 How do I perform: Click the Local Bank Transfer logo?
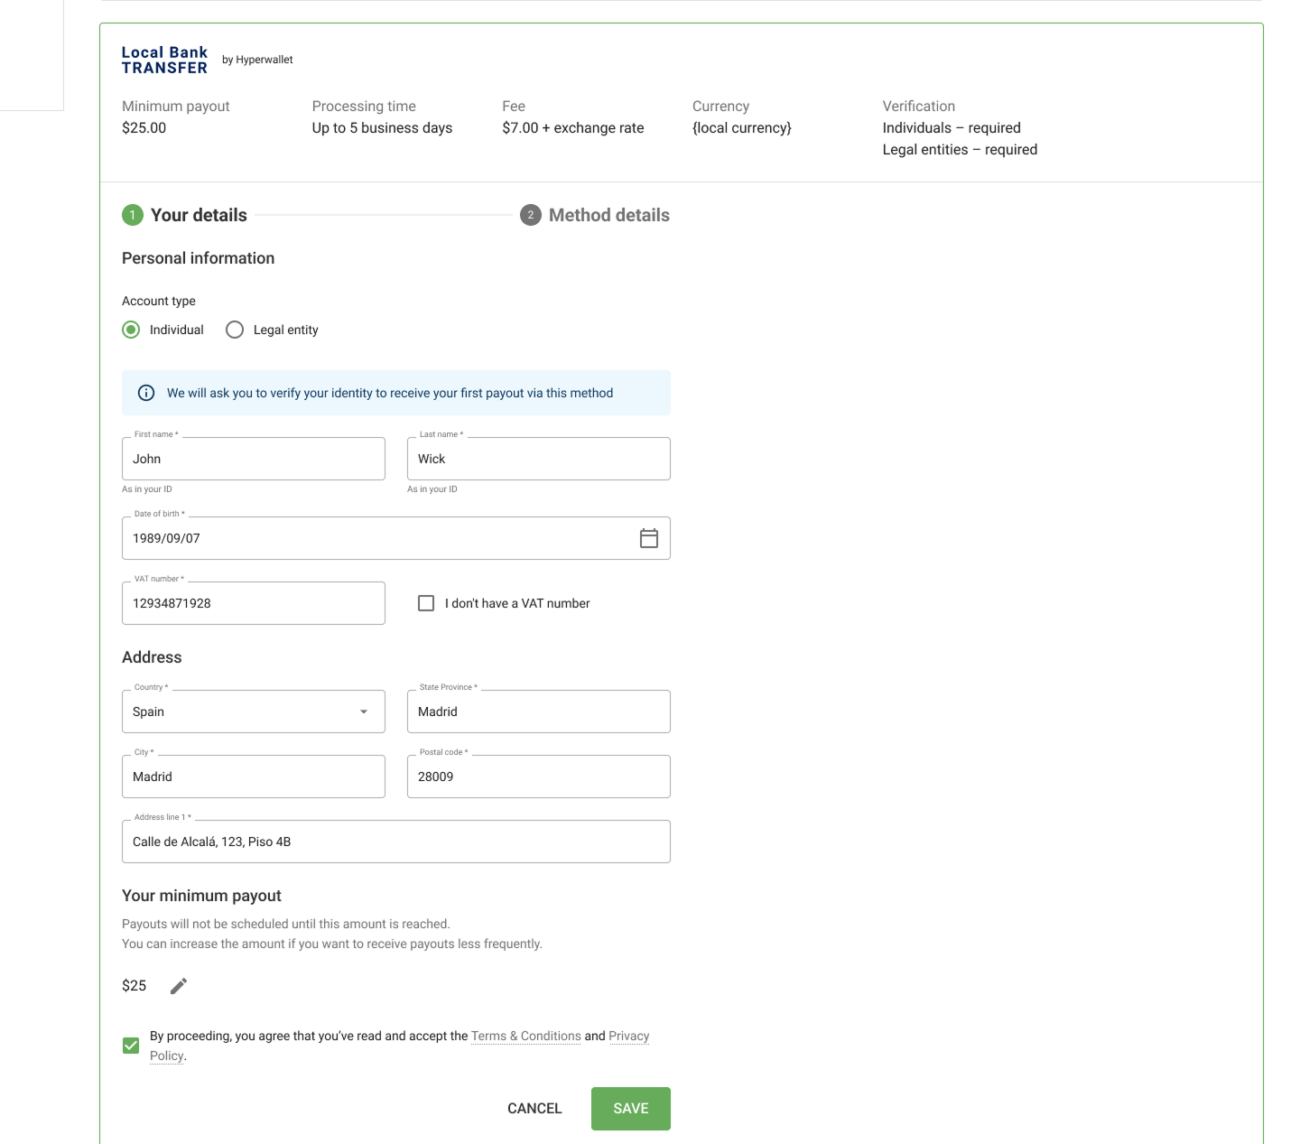pyautogui.click(x=164, y=59)
